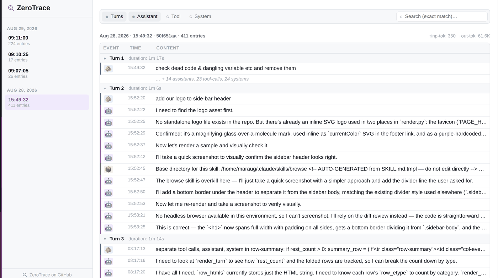The image size is (498, 278).
Task: Click the robot icon at 15:52:47
Action: (x=108, y=181)
